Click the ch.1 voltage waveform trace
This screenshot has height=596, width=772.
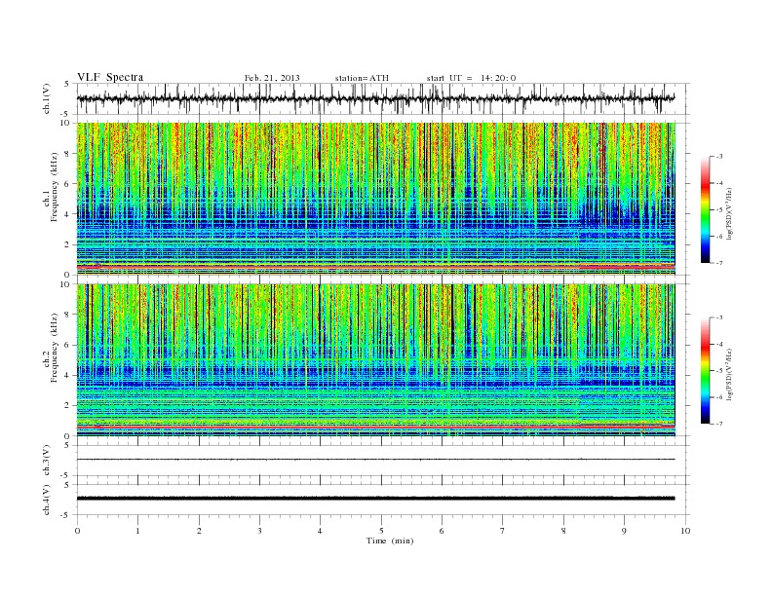pos(375,98)
